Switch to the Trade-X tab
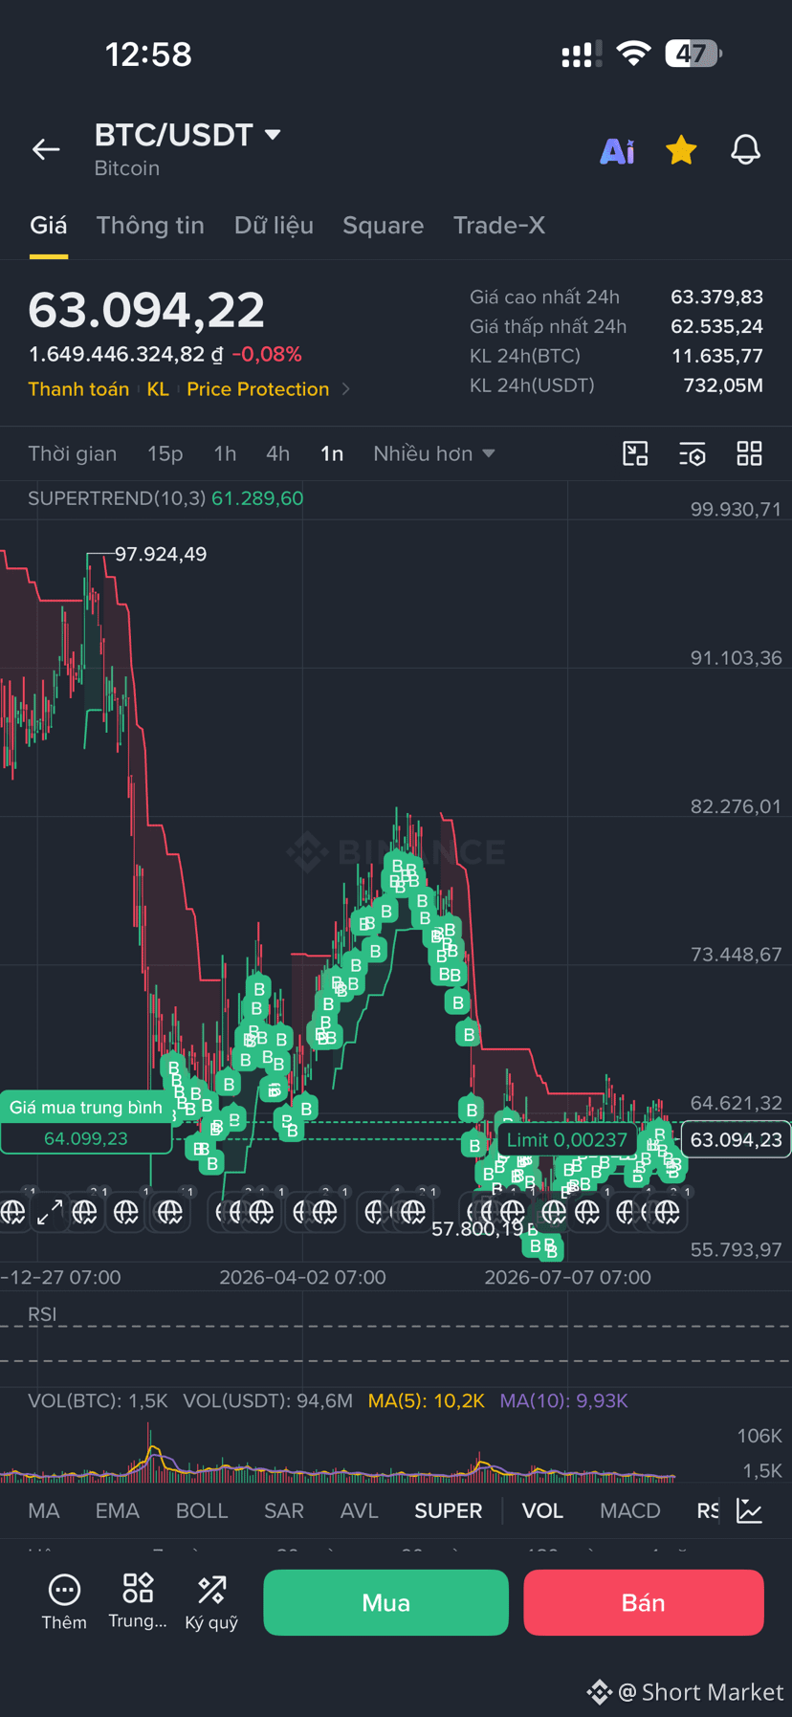 [x=499, y=226]
